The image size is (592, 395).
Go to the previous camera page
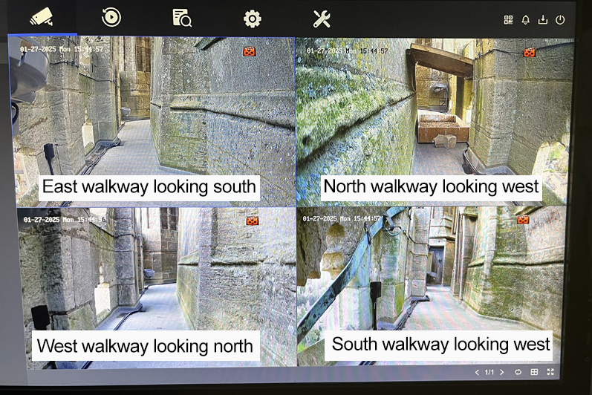[477, 372]
